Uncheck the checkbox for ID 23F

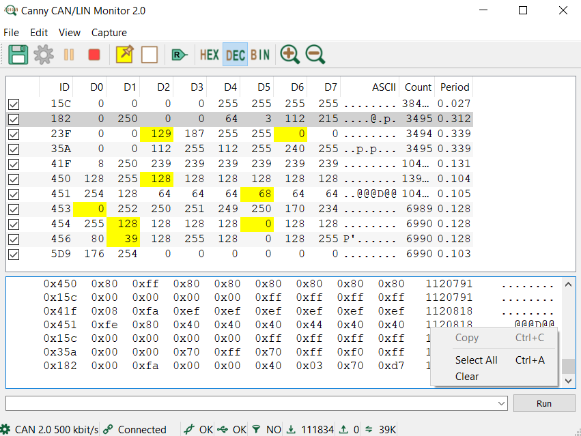pos(14,134)
